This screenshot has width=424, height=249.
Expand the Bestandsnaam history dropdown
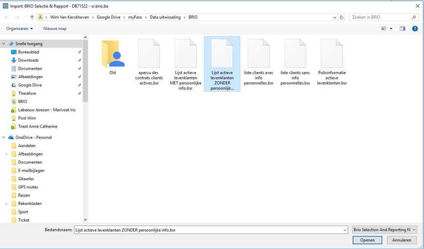(345, 230)
